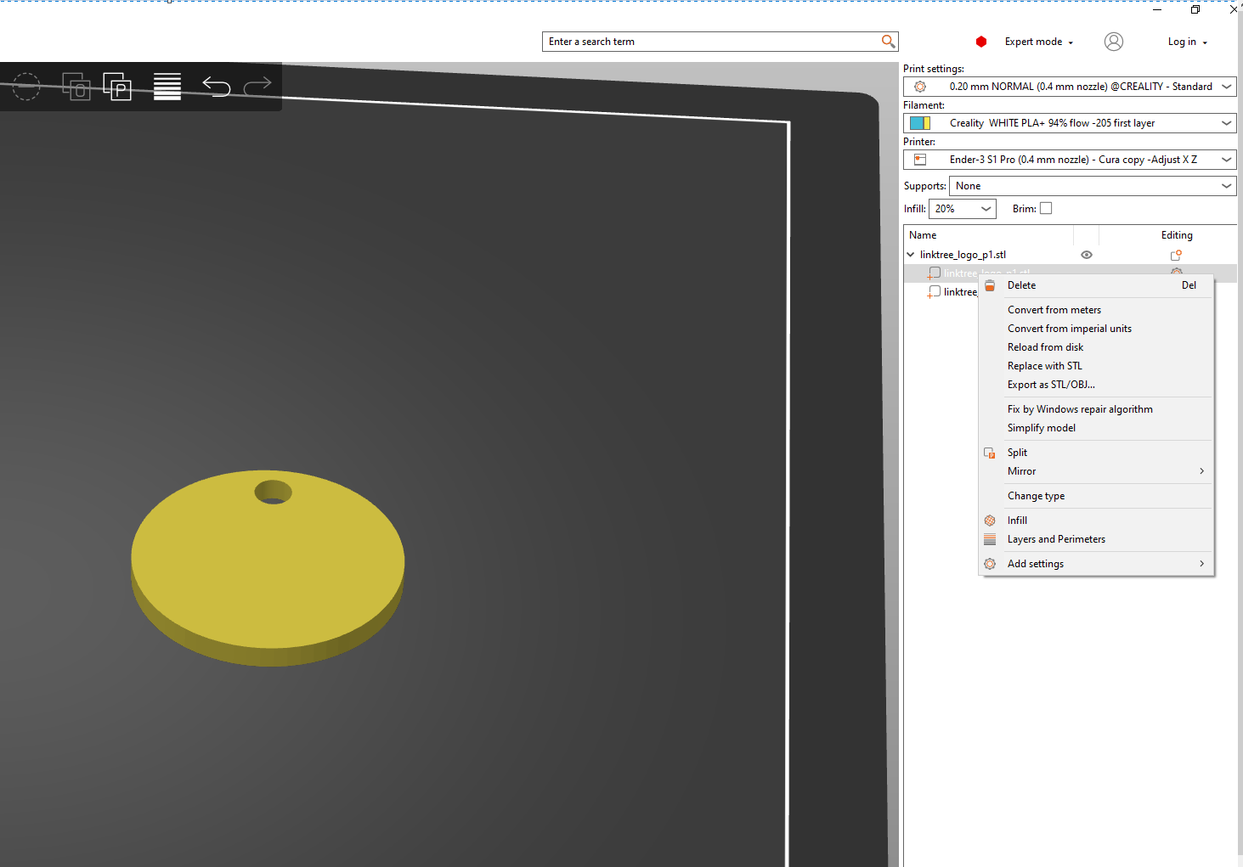Click the trash icon beside Delete

990,285
